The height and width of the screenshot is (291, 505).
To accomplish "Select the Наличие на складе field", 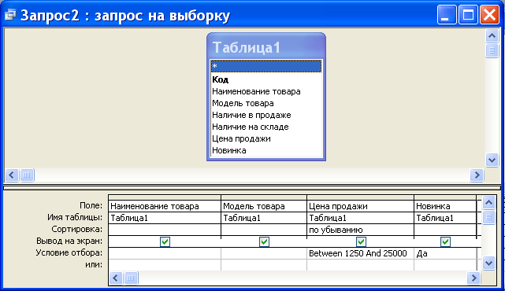I will coord(266,127).
